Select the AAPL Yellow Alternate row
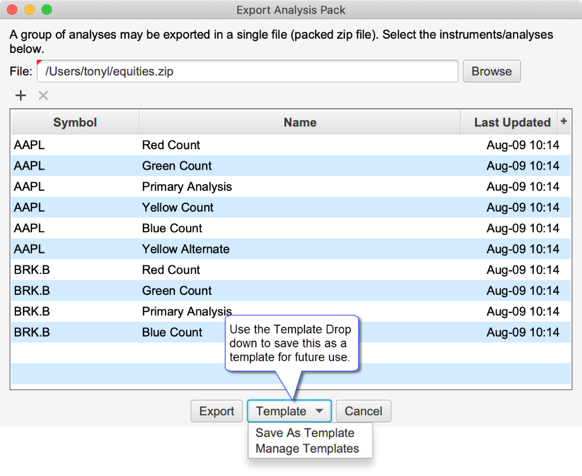The width and height of the screenshot is (582, 476). pyautogui.click(x=185, y=249)
